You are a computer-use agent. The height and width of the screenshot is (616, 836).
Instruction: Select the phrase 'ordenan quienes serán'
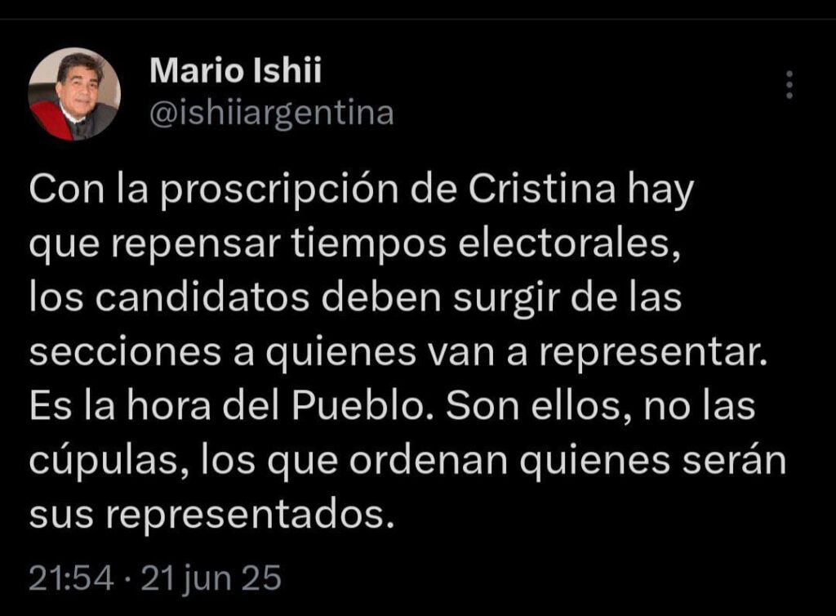tap(568, 462)
